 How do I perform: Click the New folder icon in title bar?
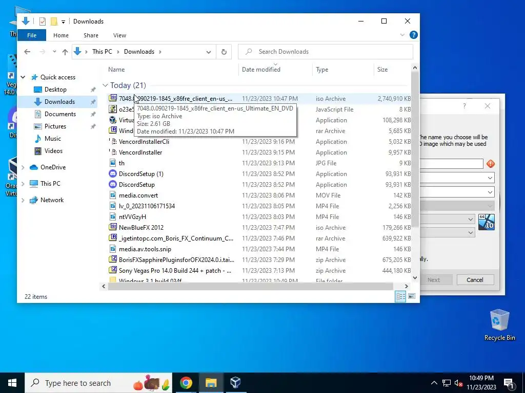(x=53, y=21)
